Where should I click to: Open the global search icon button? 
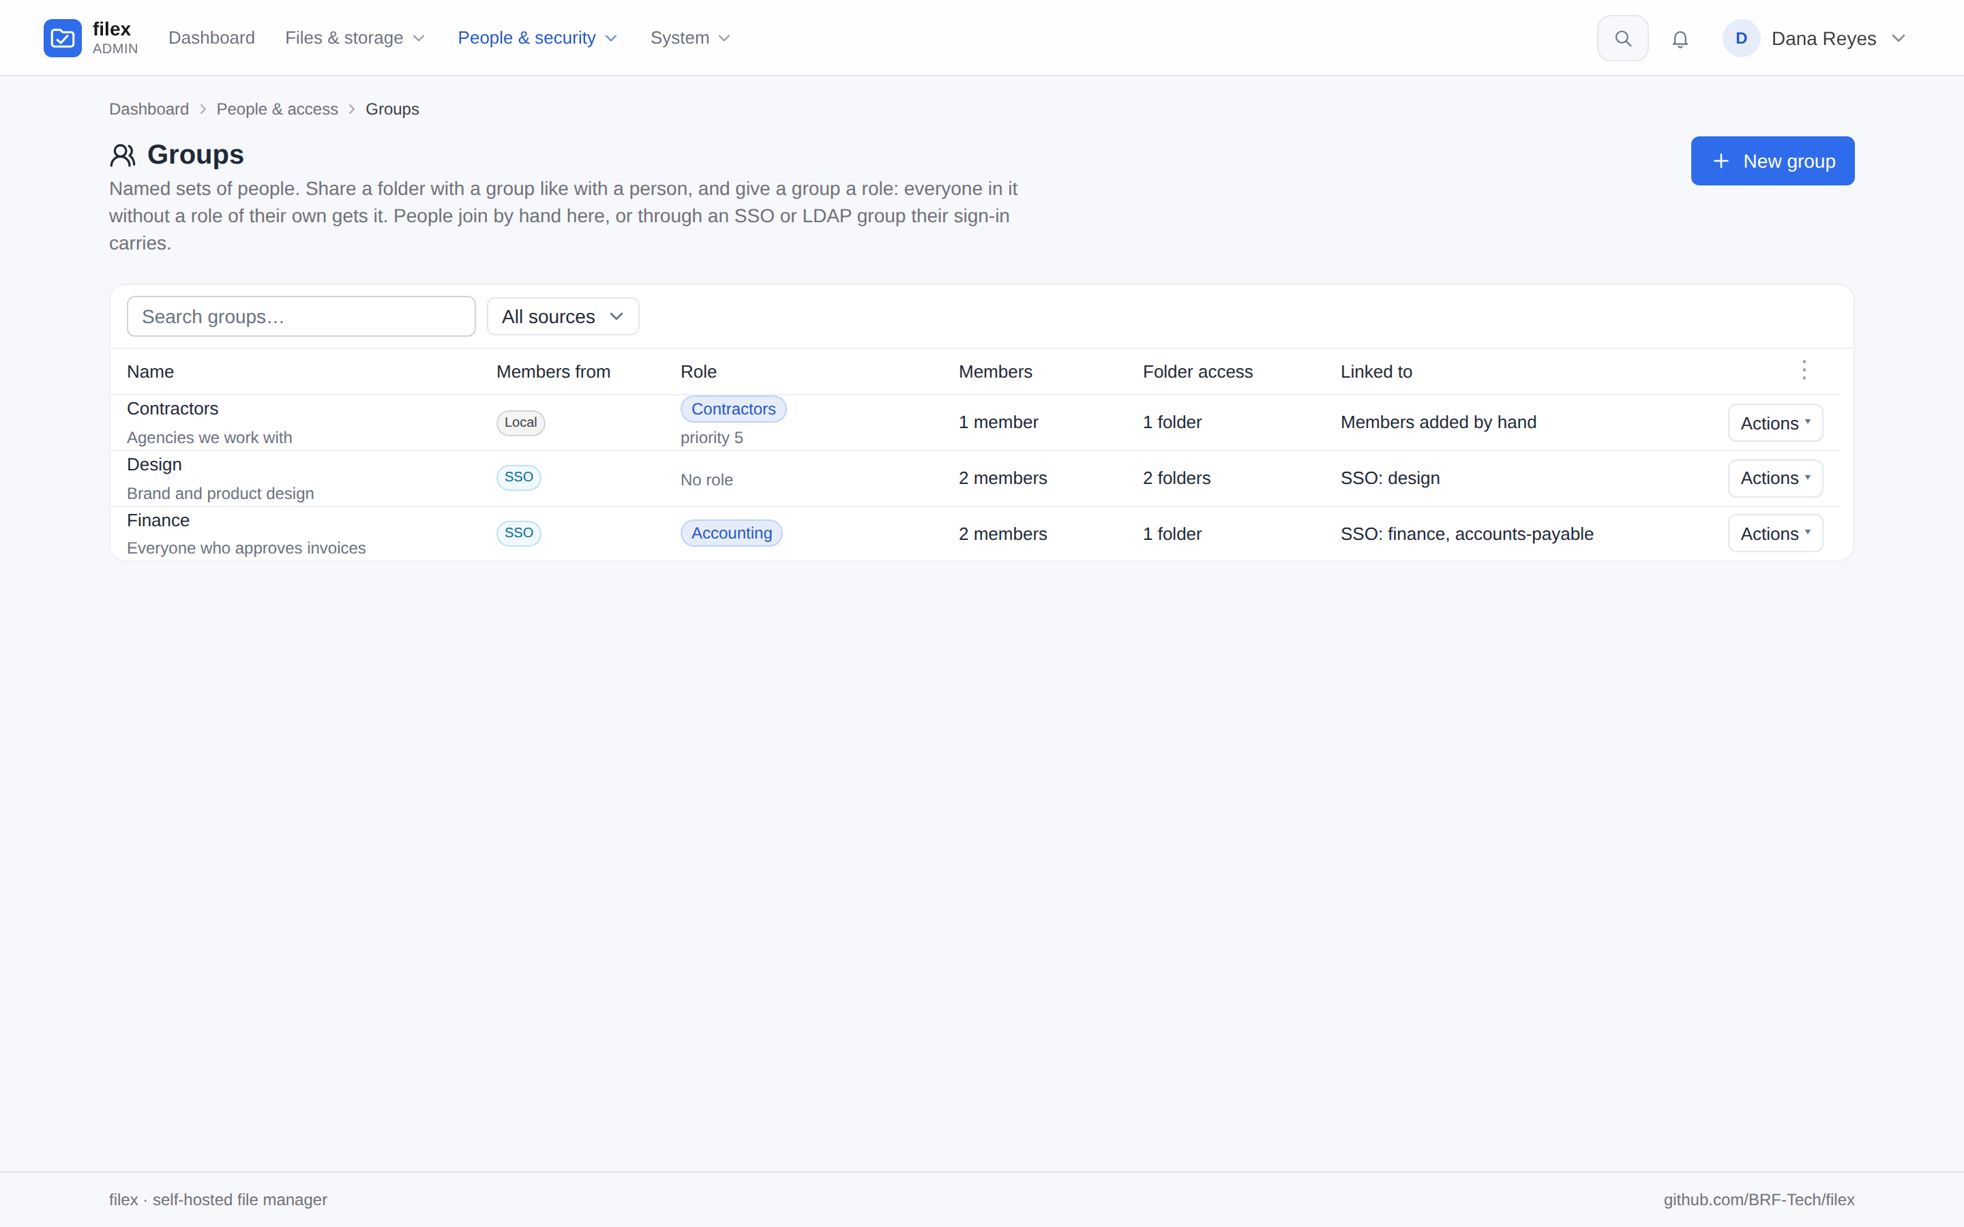(1622, 38)
